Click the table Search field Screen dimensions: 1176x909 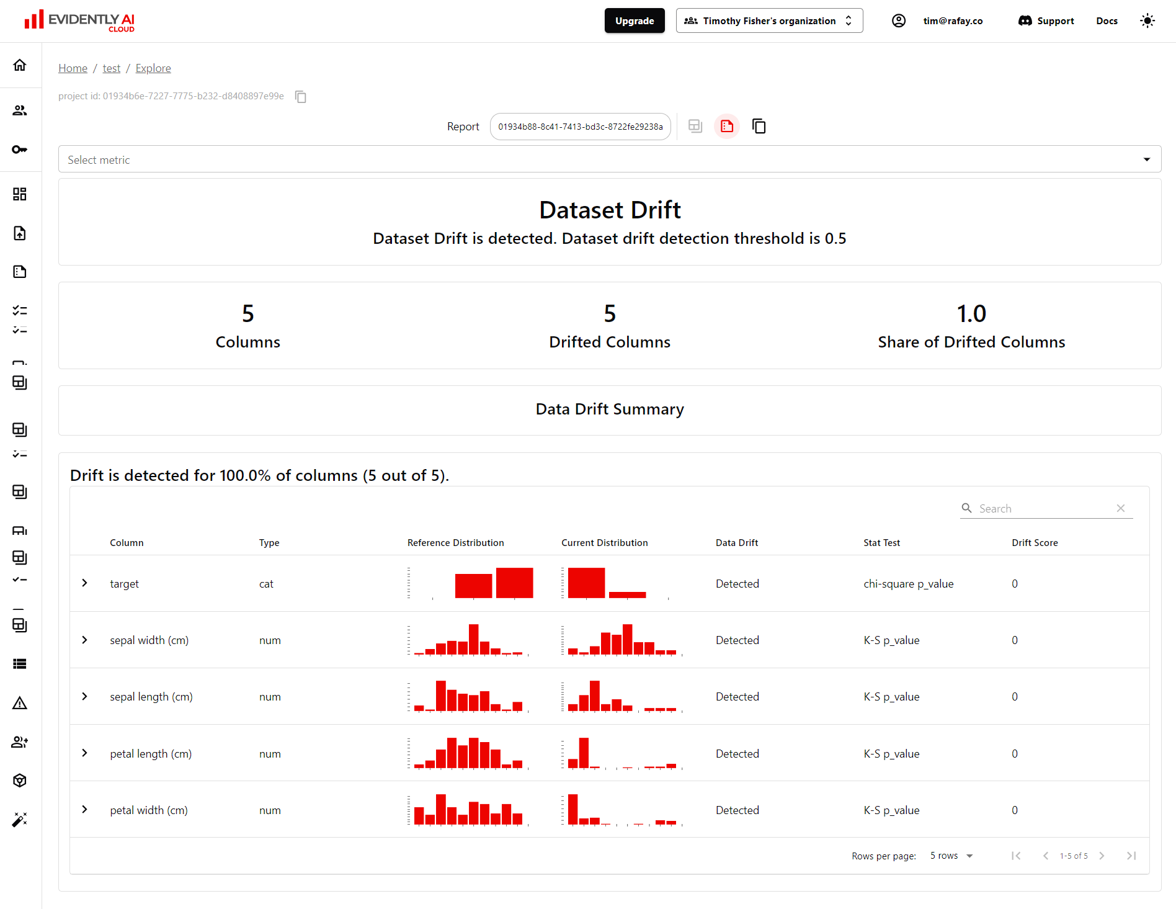[x=1045, y=509]
